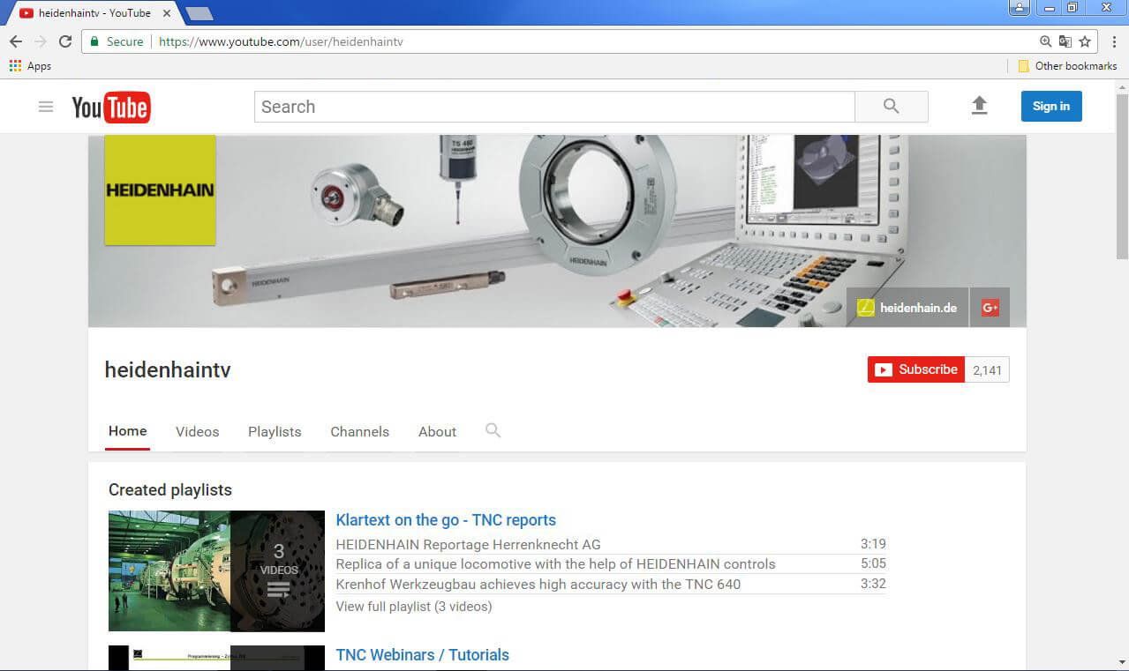
Task: Reload the page
Action: point(65,41)
